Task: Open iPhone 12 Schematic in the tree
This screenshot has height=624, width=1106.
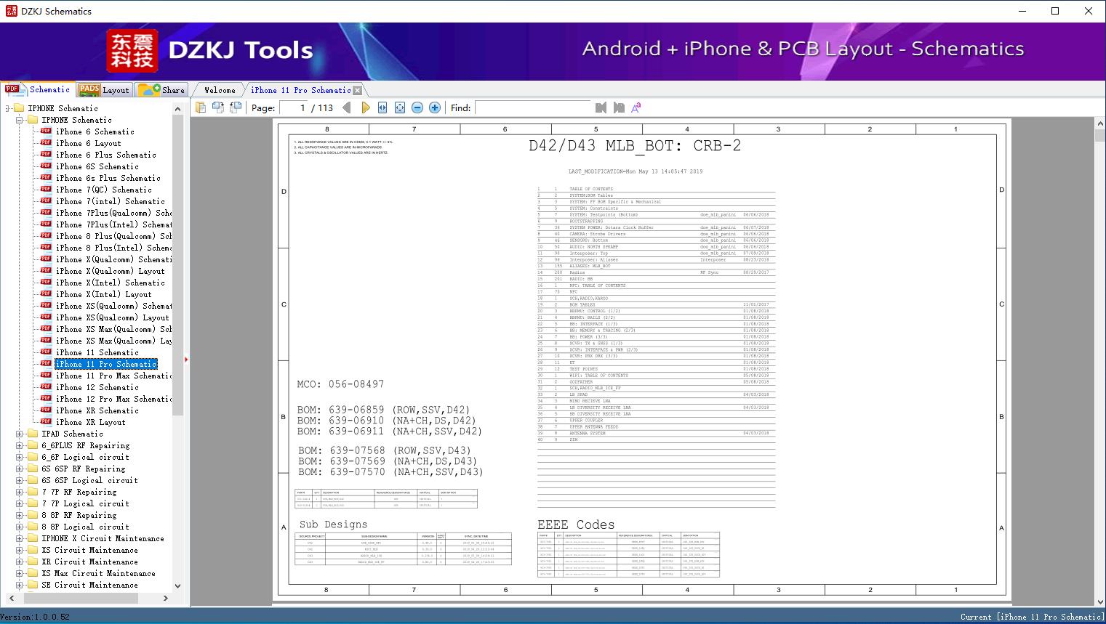Action: 97,387
